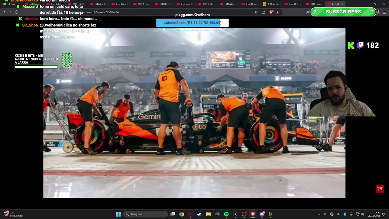389x219 pixels.
Task: Click the subsistência donation progress bar
Action: click(192, 23)
